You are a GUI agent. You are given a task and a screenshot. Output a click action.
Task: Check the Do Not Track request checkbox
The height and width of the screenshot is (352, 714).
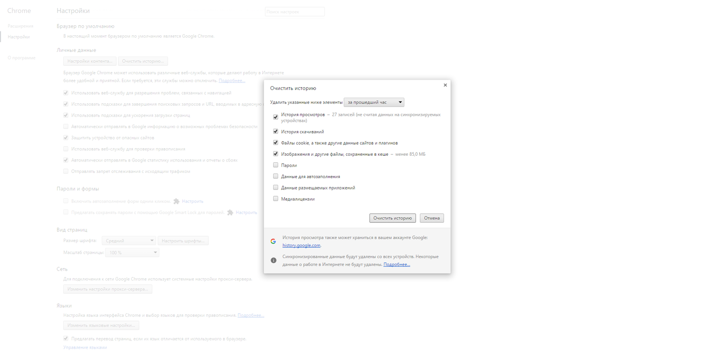66,171
